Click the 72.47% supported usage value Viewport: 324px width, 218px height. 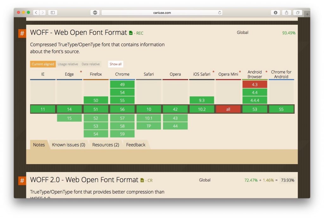click(x=251, y=180)
